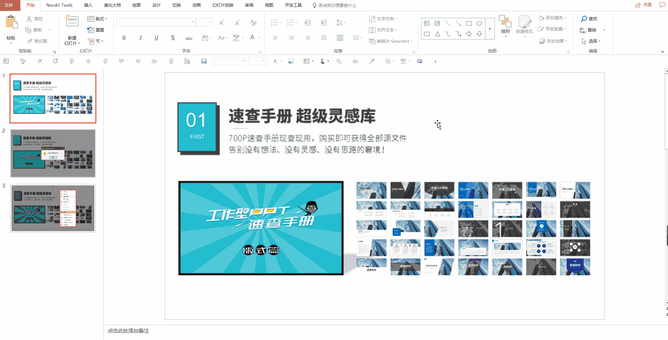Image resolution: width=668 pixels, height=340 pixels.
Task: Open the Insert (插入) tab
Action: tap(88, 5)
